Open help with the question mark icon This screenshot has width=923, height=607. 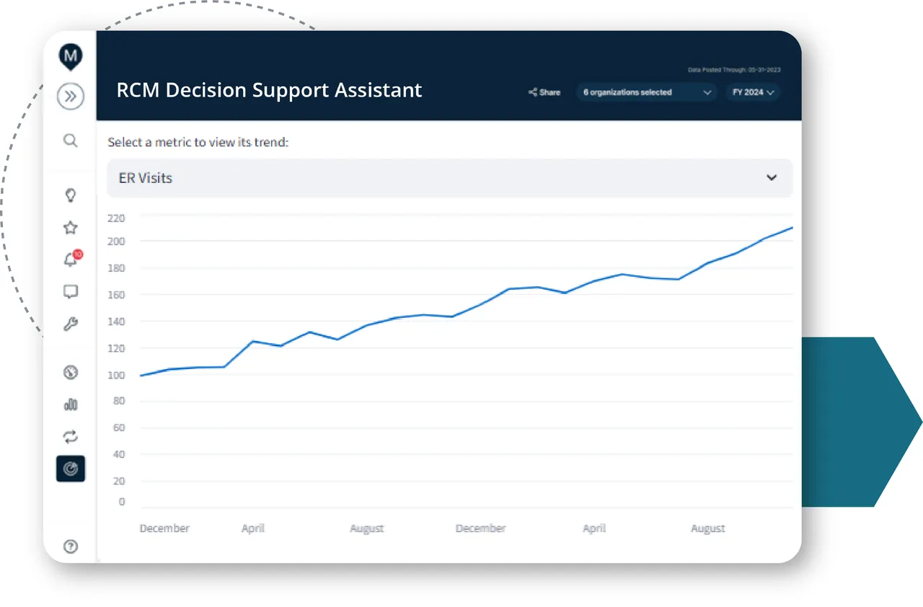coord(71,546)
